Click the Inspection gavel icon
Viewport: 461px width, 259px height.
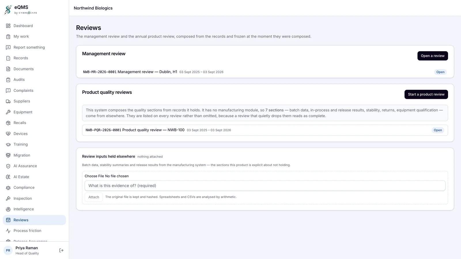(8, 199)
